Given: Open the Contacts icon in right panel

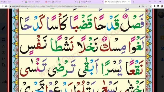Looking at the screenshot, I should coord(162,60).
